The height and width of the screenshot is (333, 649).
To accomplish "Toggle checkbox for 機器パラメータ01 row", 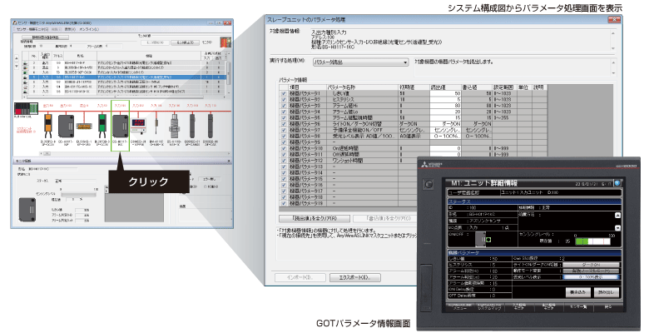I will [284, 95].
